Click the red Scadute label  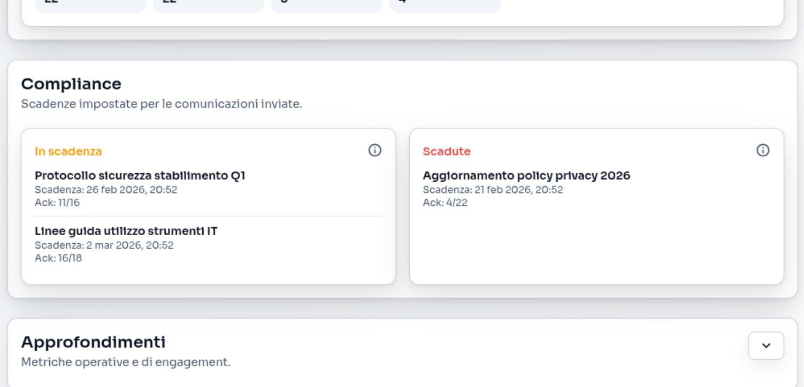click(x=447, y=151)
